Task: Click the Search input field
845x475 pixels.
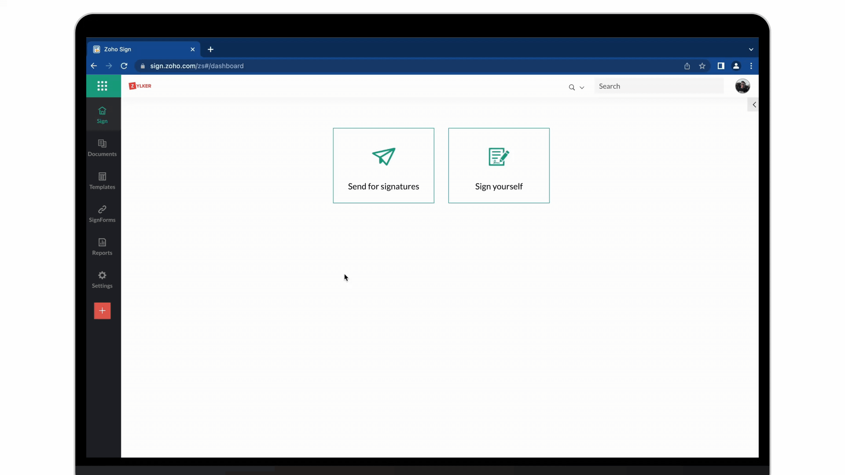Action: tap(658, 86)
